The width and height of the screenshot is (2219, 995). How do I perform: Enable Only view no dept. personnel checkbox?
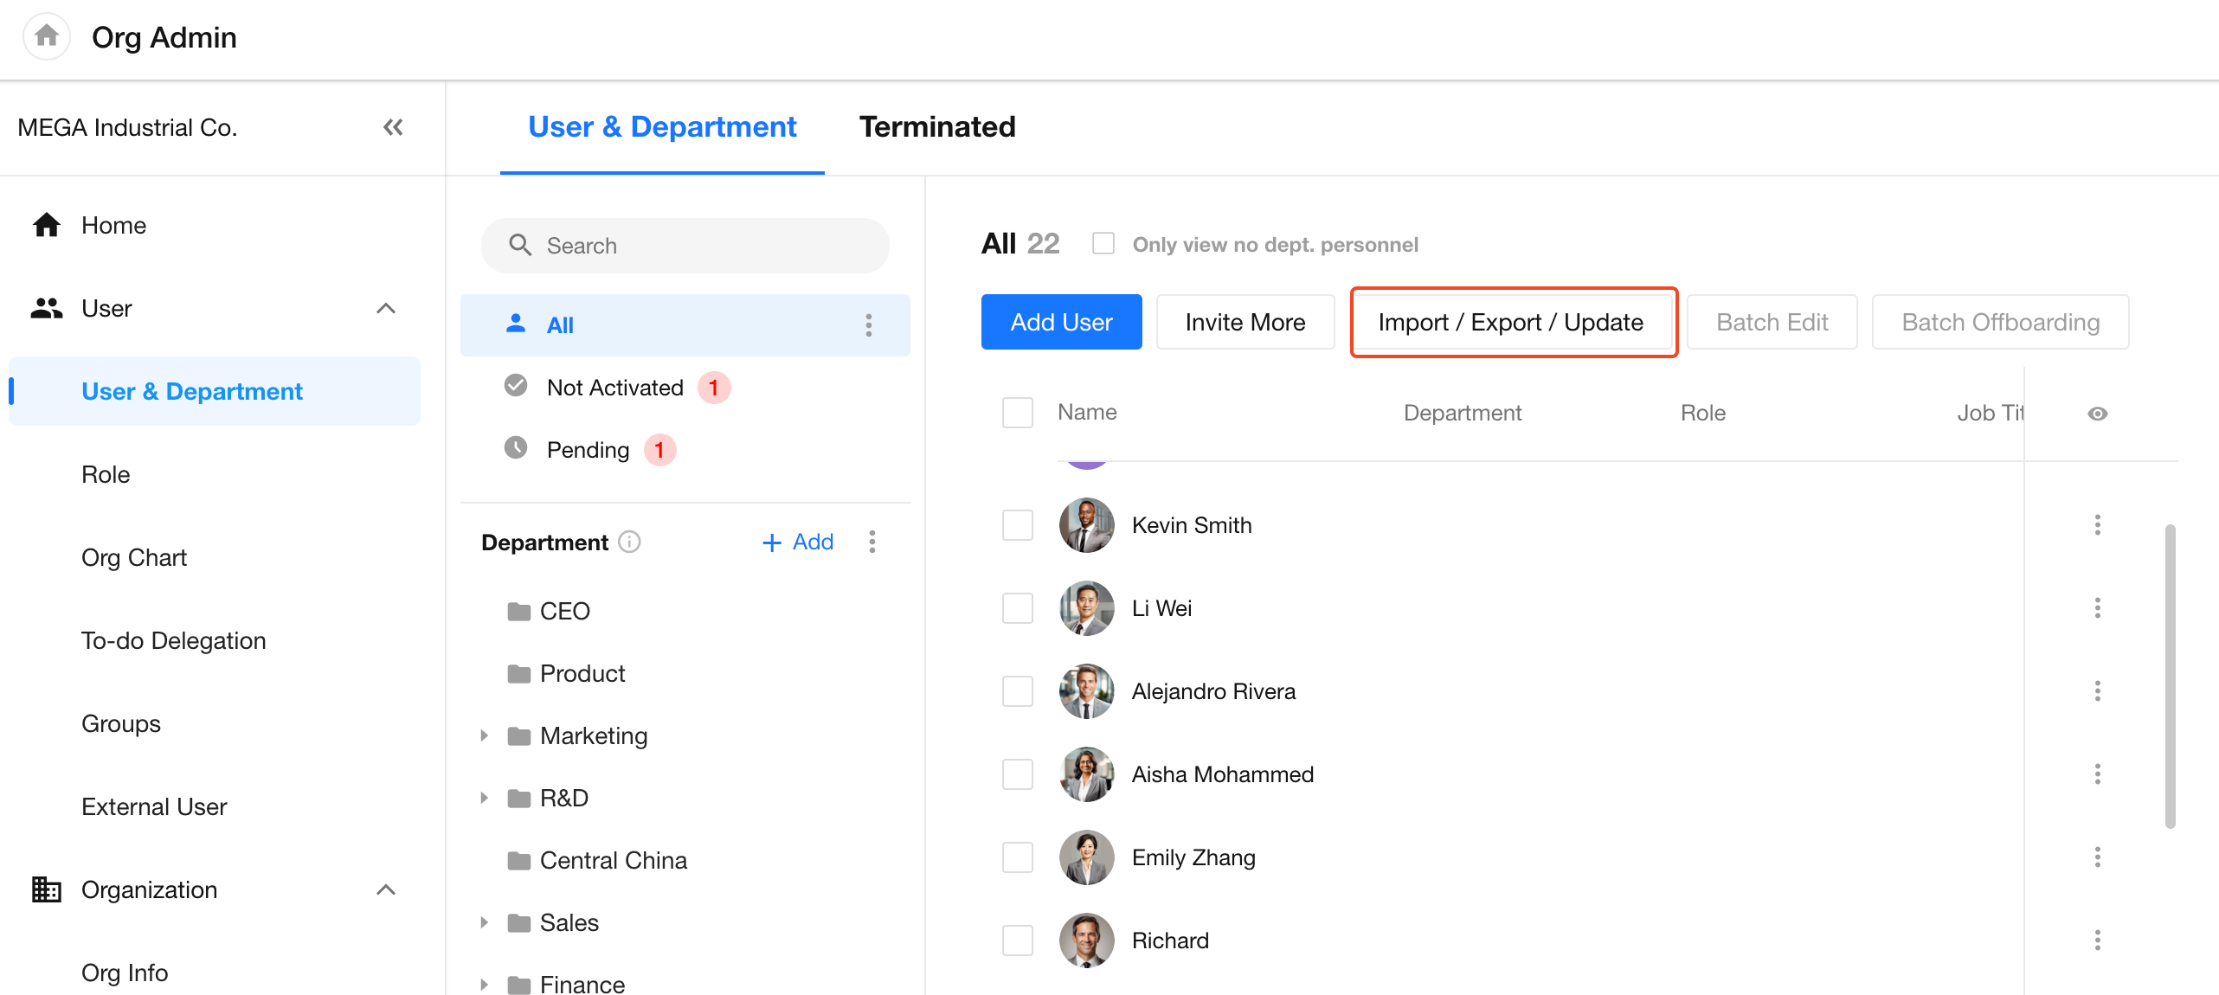1103,244
